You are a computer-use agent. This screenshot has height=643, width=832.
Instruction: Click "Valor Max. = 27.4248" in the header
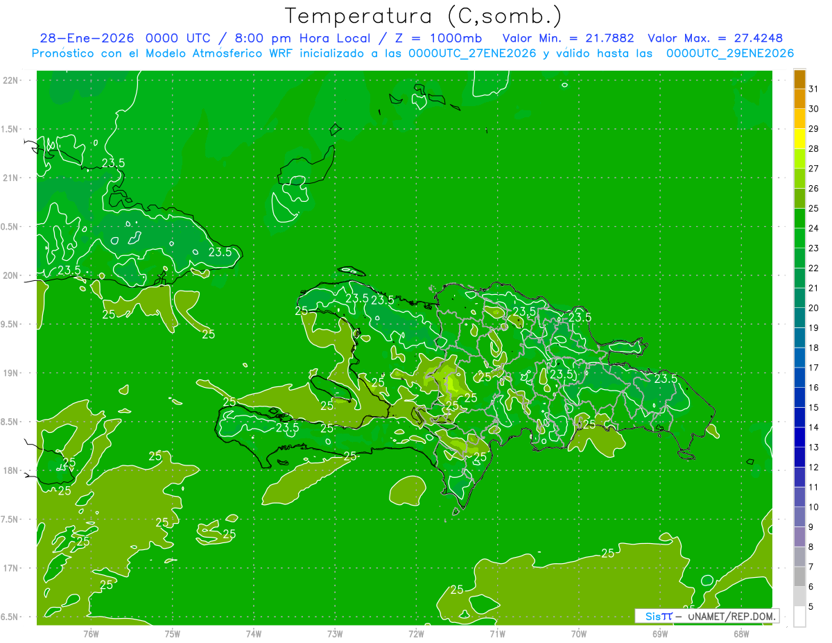tap(715, 38)
